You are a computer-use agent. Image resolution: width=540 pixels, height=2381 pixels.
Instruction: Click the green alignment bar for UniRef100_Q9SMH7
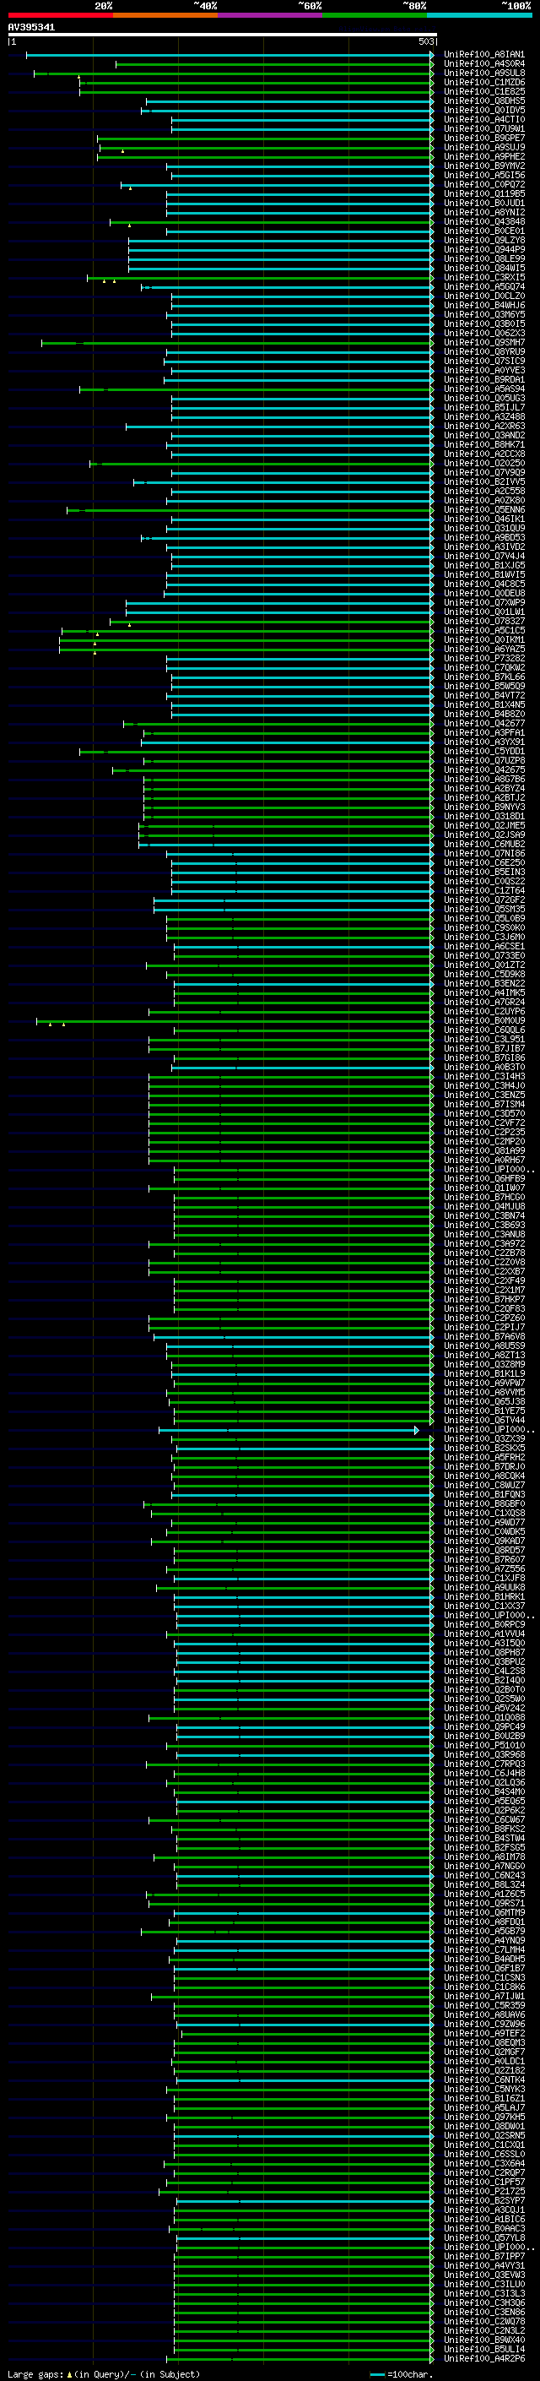point(237,343)
